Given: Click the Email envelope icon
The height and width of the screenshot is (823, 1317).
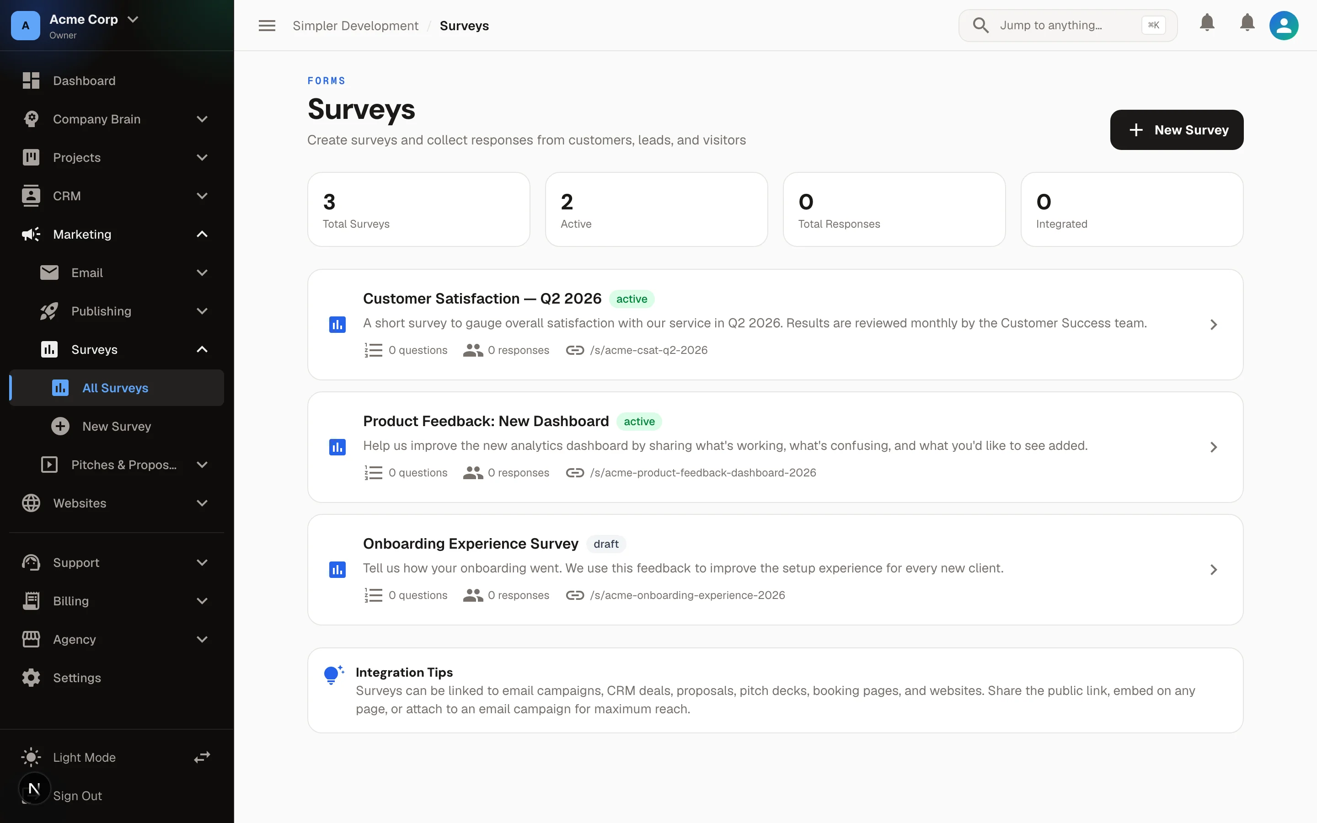Looking at the screenshot, I should click(x=49, y=272).
